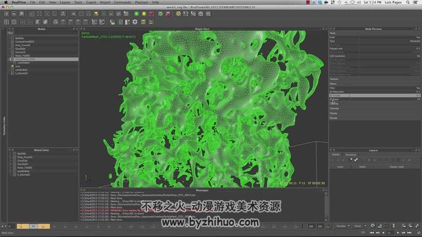Select Drag_Force02 in Global Links panel

tap(25, 157)
